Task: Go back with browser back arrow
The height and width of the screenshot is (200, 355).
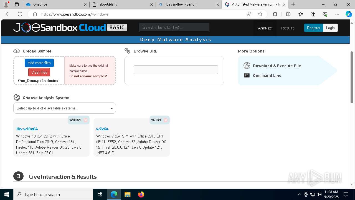Action: coord(8,14)
